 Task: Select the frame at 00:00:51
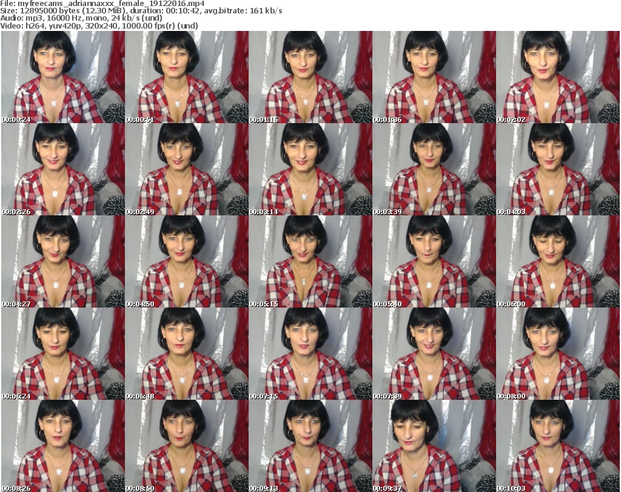[186, 77]
